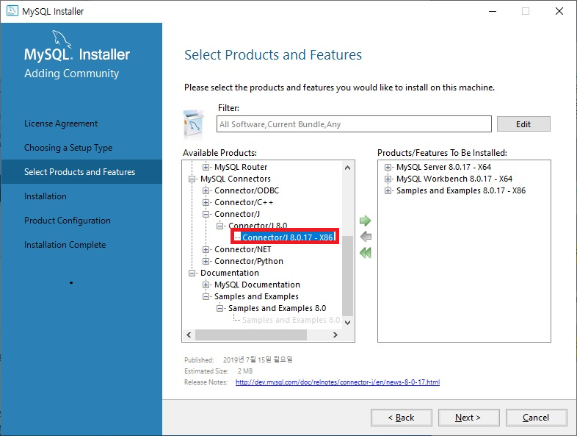Close the MySQL Installer window
577x436 pixels.
[559, 11]
